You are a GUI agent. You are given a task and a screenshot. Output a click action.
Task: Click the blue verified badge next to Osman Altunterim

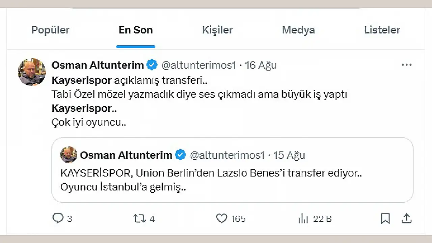point(152,65)
